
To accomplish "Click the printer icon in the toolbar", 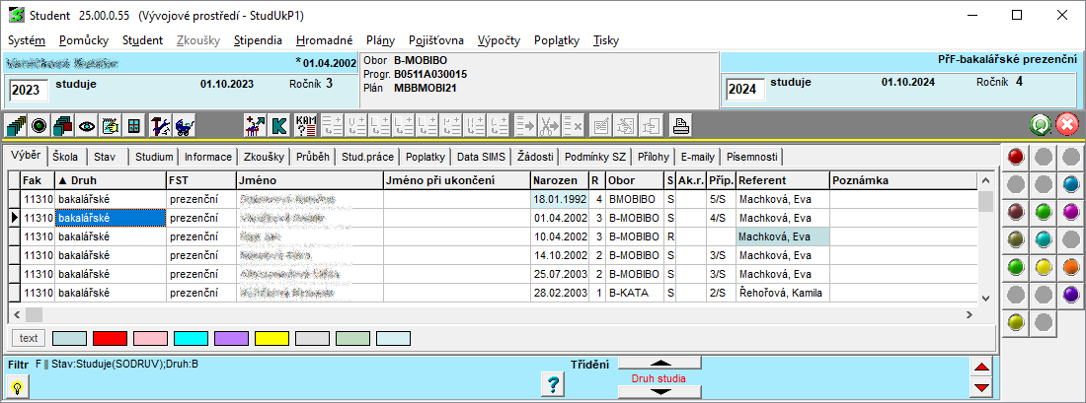I will pyautogui.click(x=681, y=125).
